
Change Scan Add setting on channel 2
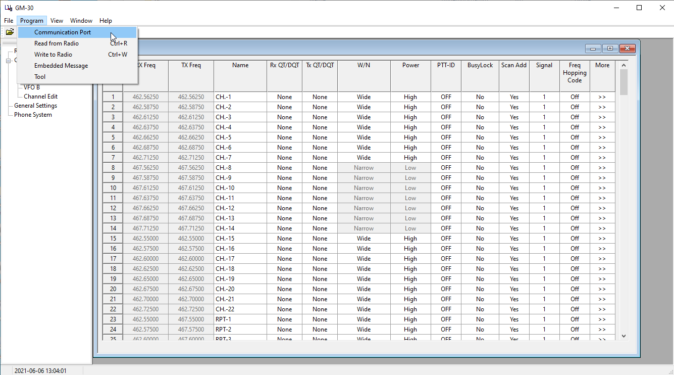click(513, 107)
